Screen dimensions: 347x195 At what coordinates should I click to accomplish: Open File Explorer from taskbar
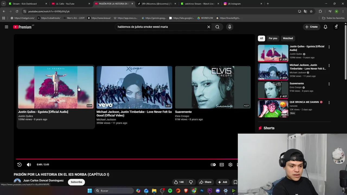[x=154, y=191]
